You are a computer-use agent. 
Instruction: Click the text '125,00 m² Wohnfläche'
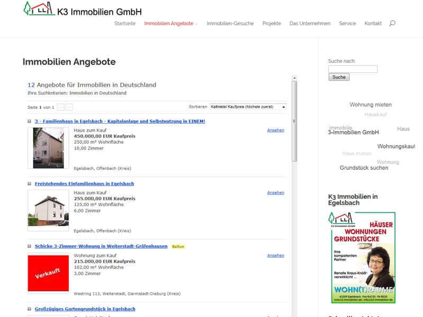coord(99,204)
